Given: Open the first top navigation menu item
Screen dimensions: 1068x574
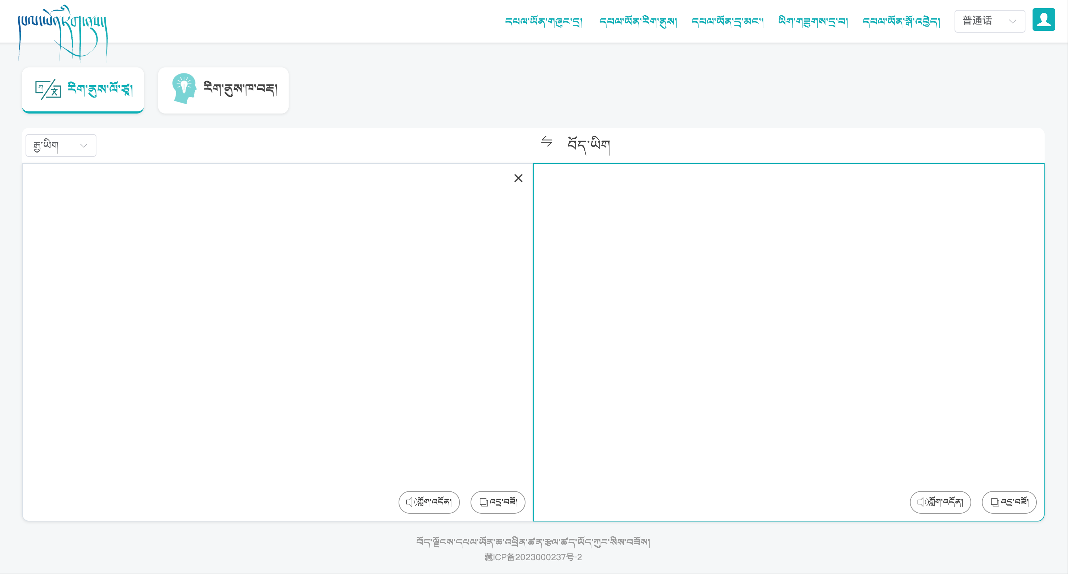Looking at the screenshot, I should tap(544, 21).
